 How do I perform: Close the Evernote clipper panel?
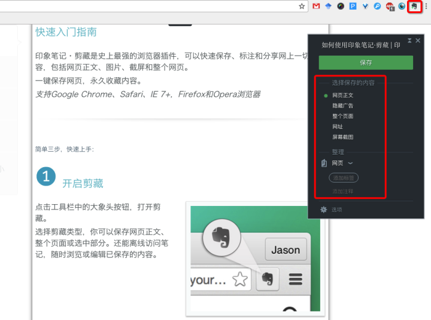[418, 41]
